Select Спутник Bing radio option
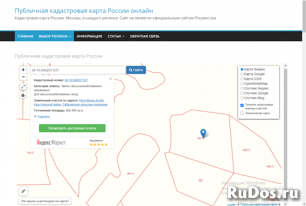Viewport: 306px width, 206px height. [x=242, y=98]
